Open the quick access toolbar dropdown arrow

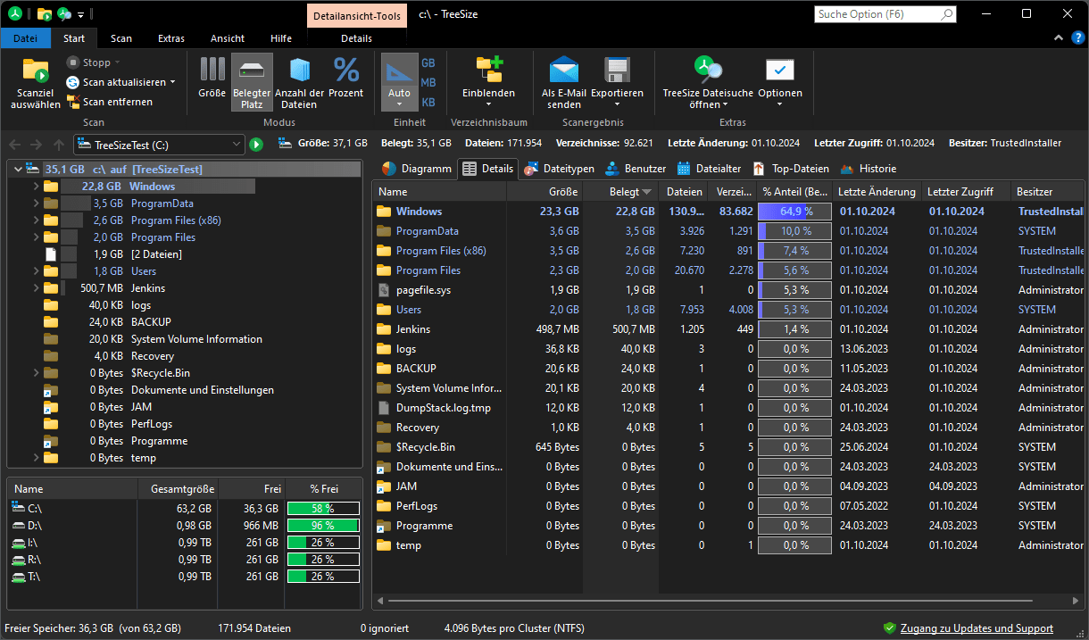[x=81, y=14]
